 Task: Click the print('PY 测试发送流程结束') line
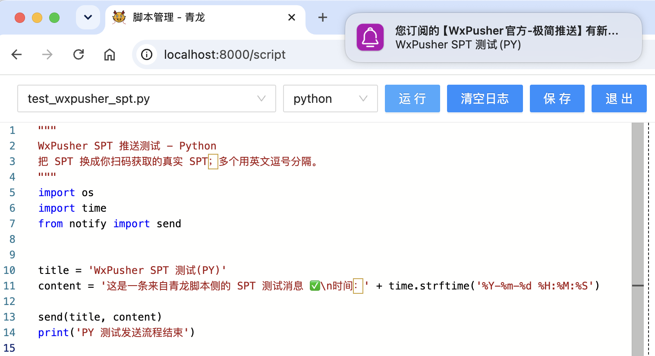[x=117, y=333]
